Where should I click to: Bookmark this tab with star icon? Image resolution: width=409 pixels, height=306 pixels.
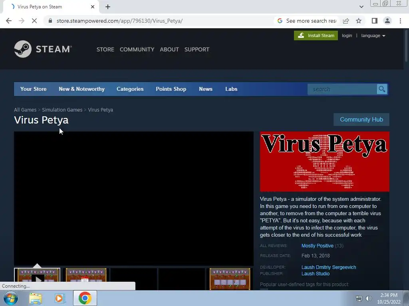(x=359, y=21)
